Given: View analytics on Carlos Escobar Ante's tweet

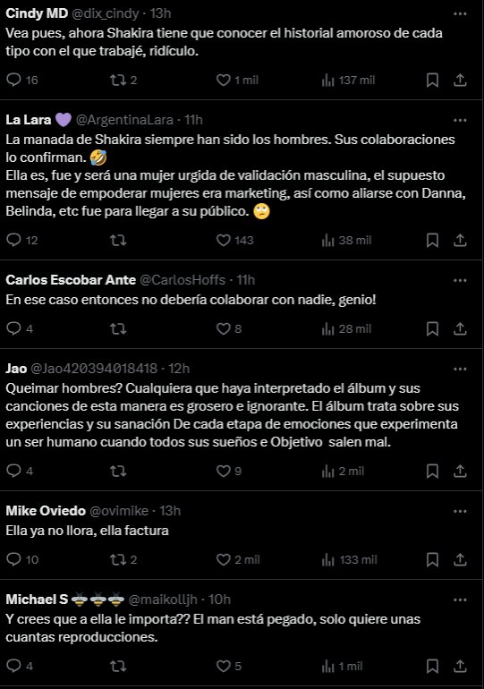Looking at the screenshot, I should [346, 328].
